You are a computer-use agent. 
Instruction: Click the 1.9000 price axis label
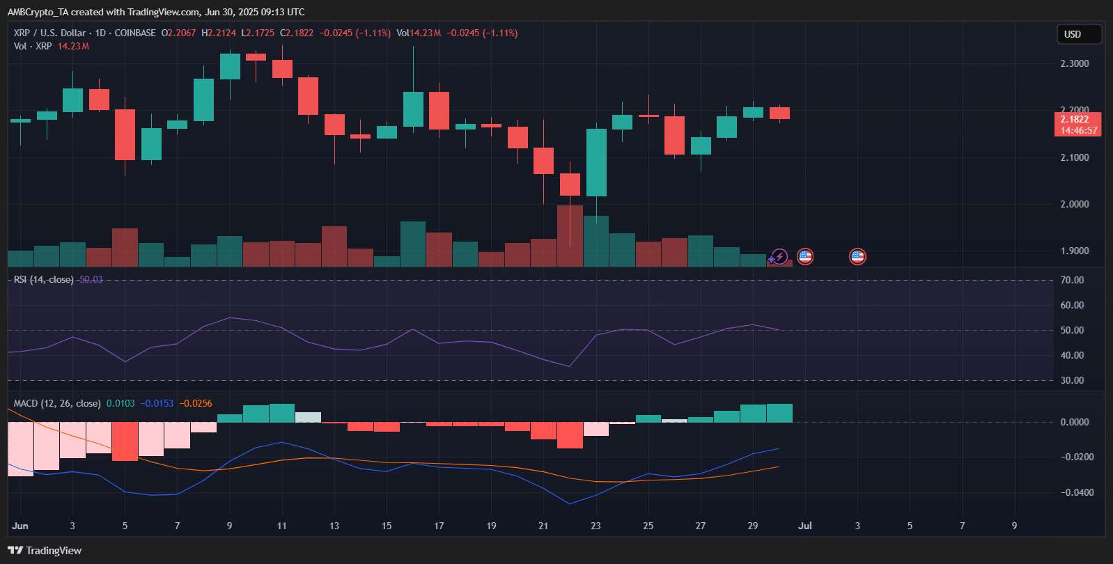(1075, 251)
